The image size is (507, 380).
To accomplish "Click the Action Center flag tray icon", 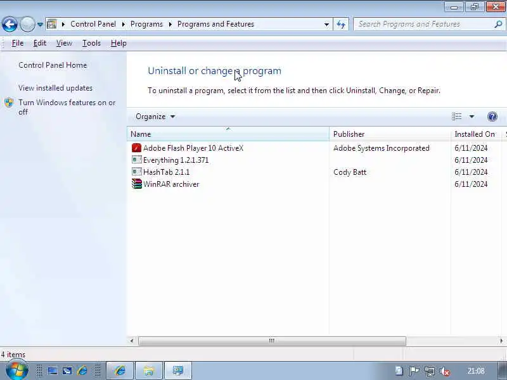I will pos(414,371).
